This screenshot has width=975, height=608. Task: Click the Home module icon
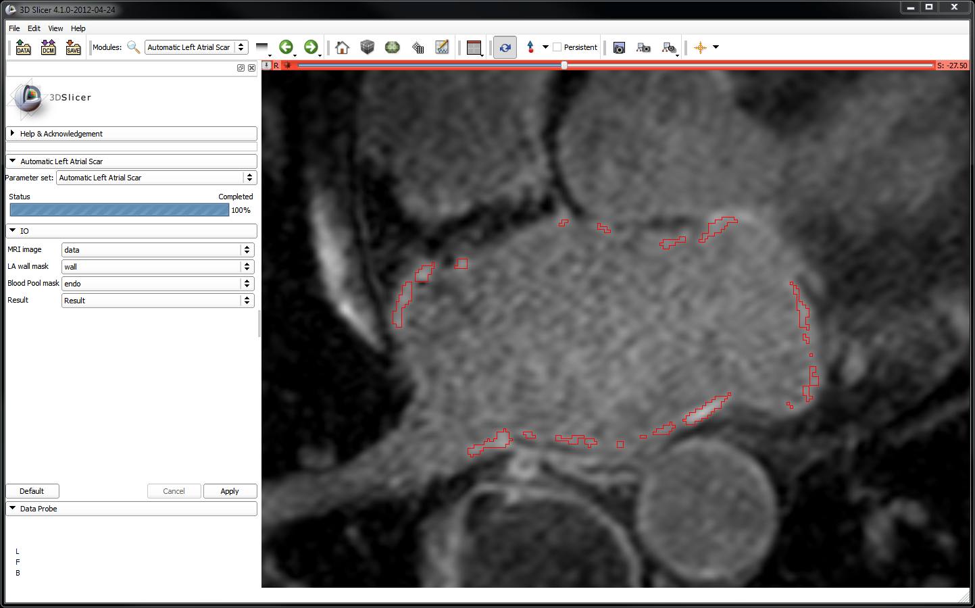tap(342, 47)
